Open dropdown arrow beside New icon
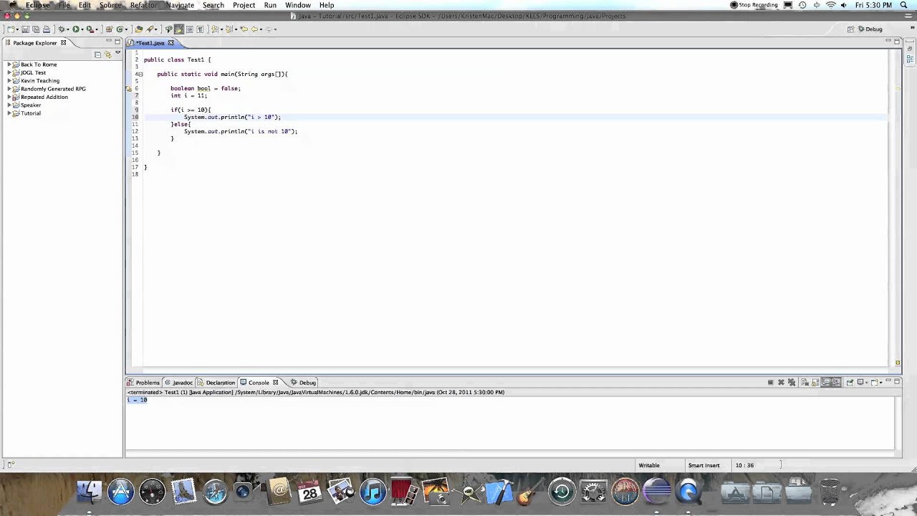Viewport: 917px width, 516px height. pos(17,29)
